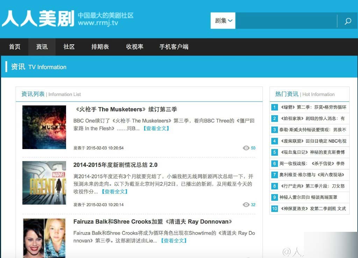Open article 2014-2015年度新剧情况总结 2.0
Screen dimensions: 358x258
pyautogui.click(x=115, y=165)
